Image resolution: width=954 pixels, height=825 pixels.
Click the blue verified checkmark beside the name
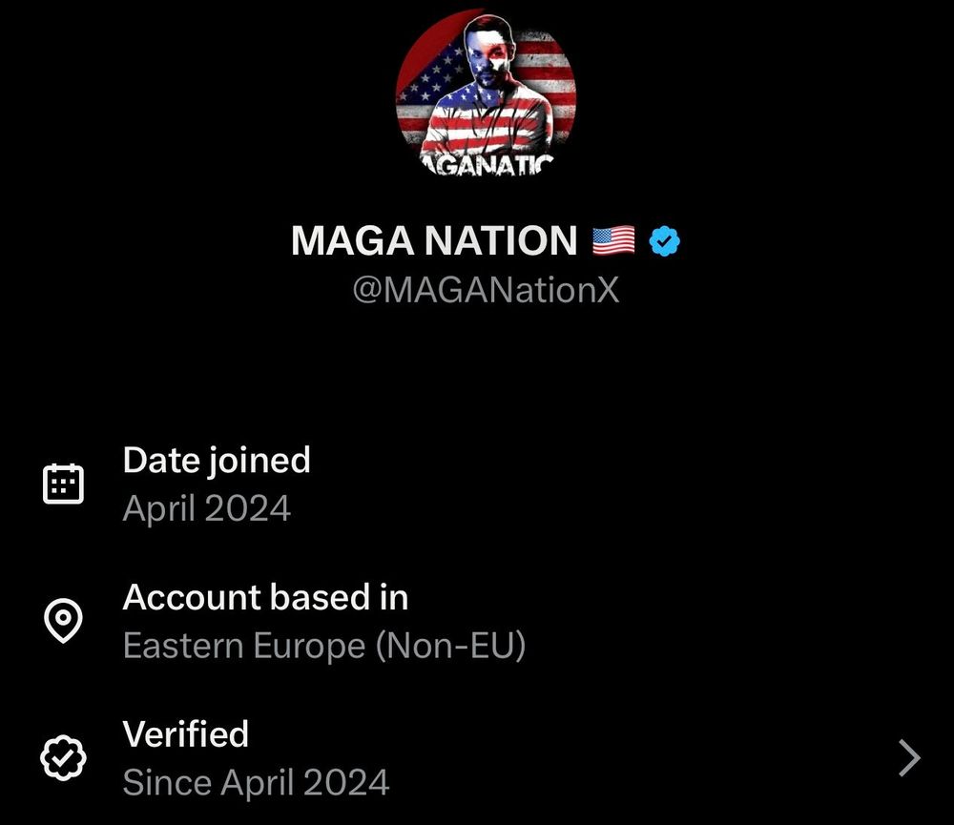pyautogui.click(x=665, y=241)
